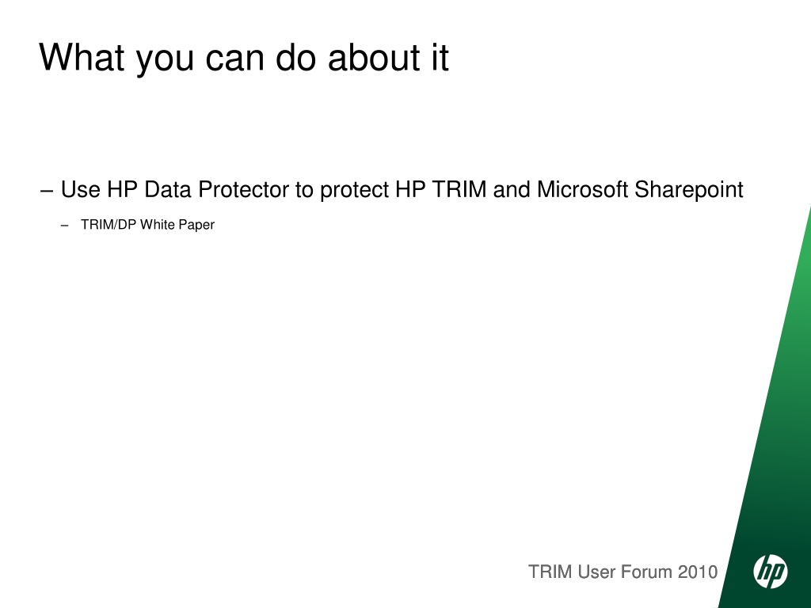Image resolution: width=811 pixels, height=608 pixels.
Task: Click the word "What" in the title
Action: [x=82, y=57]
